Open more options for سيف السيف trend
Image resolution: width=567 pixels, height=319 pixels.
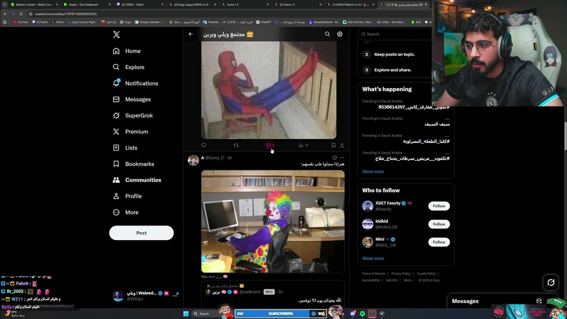tap(447, 119)
